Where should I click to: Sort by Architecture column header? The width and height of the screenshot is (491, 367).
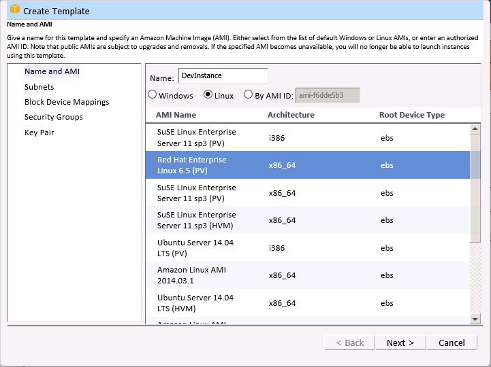click(x=291, y=115)
